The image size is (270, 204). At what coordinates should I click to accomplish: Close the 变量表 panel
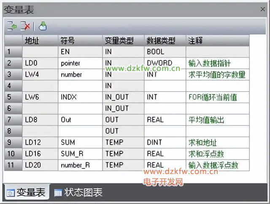tap(263, 9)
